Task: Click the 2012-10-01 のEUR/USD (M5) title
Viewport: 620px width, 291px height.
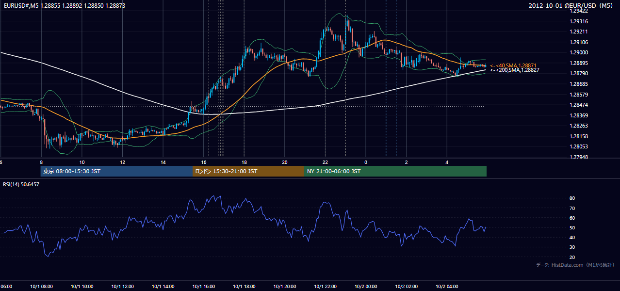Action: click(572, 6)
